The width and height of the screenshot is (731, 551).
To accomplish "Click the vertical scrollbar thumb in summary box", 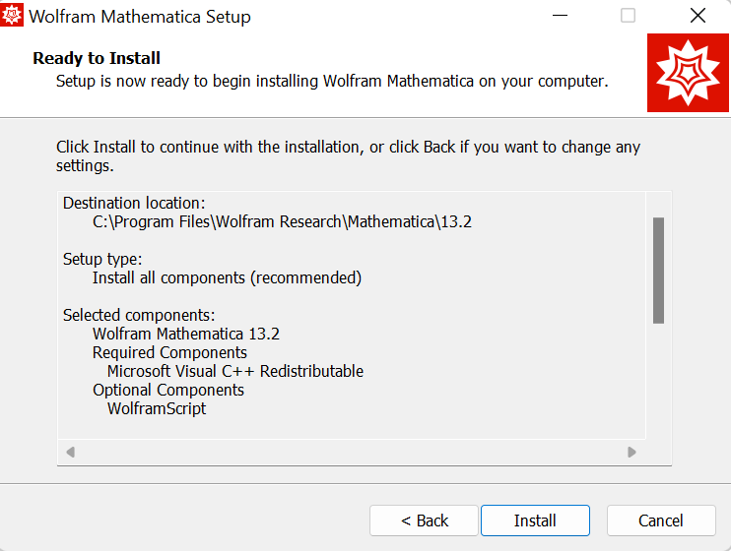I will [x=658, y=270].
